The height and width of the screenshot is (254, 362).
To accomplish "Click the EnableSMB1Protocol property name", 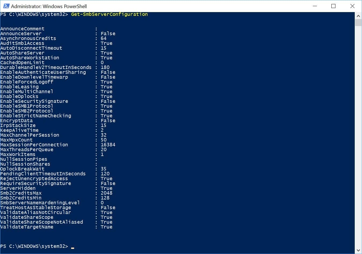I will [27, 106].
